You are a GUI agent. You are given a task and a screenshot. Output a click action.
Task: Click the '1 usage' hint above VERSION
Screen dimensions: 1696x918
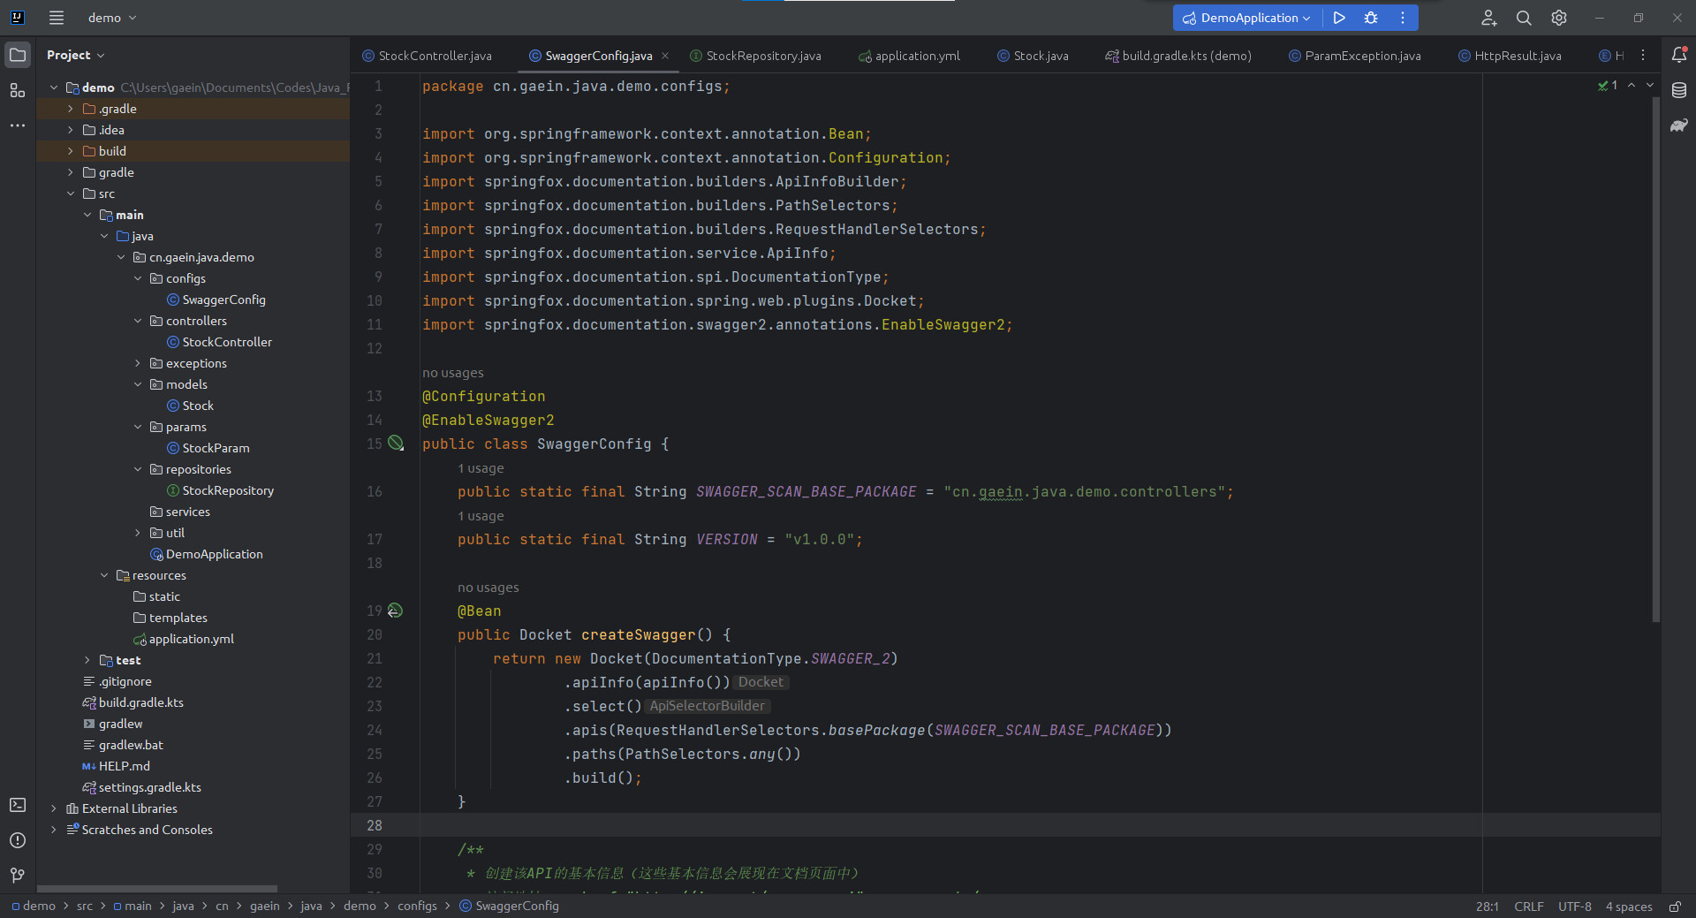click(x=481, y=516)
